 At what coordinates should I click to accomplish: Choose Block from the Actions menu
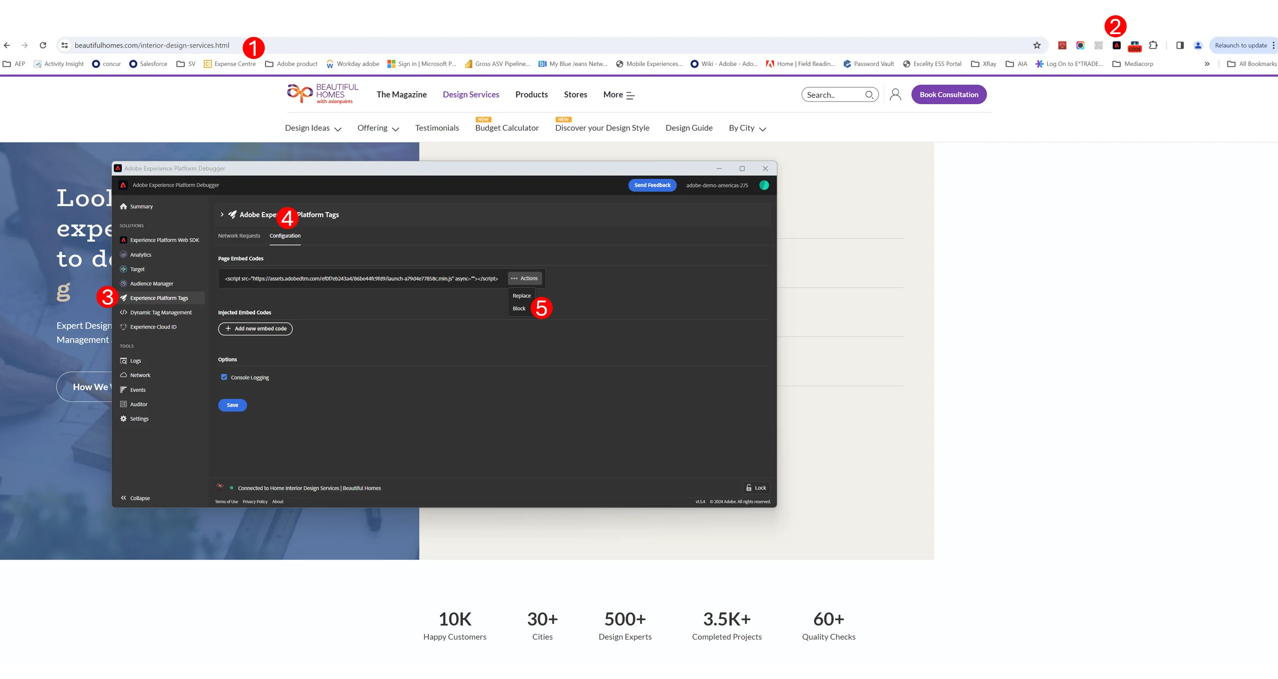coord(519,308)
